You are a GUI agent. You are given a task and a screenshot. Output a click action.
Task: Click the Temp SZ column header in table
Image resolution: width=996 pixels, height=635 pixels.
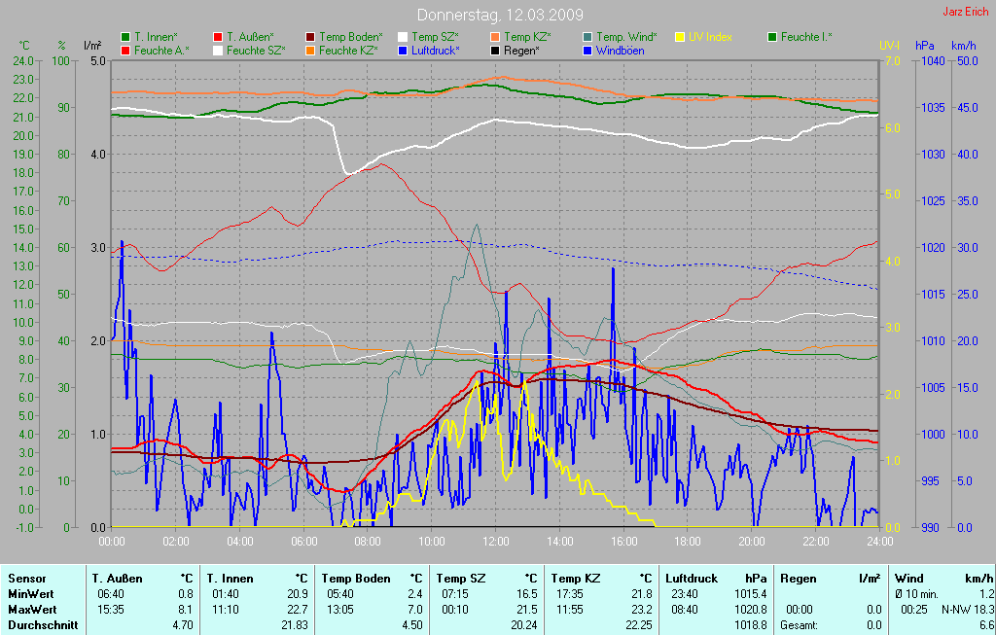tap(460, 579)
